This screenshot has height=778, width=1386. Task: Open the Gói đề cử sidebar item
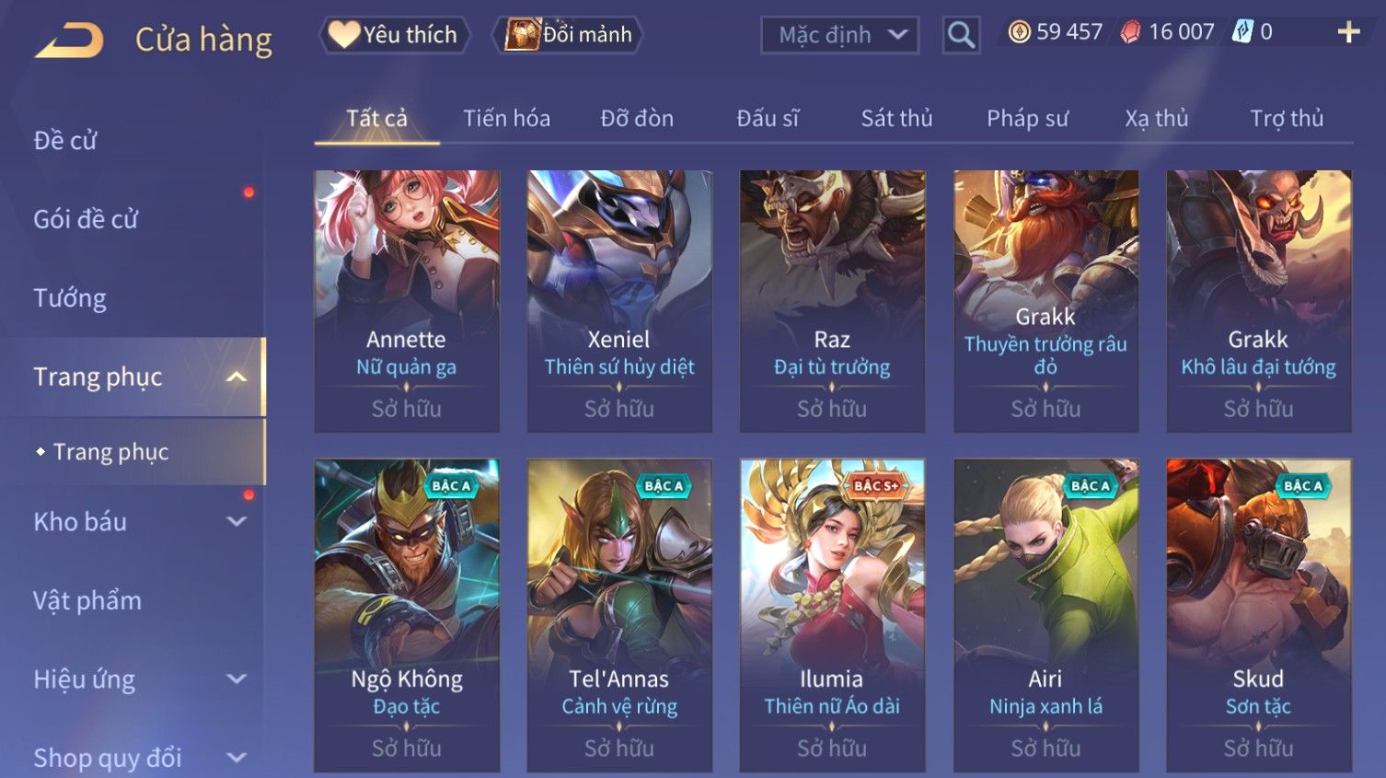click(86, 219)
